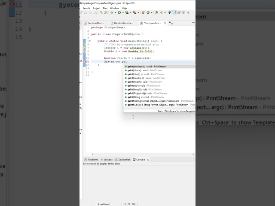Choose print(Object obj) suggestion
The image size is (275, 206).
click(159, 94)
